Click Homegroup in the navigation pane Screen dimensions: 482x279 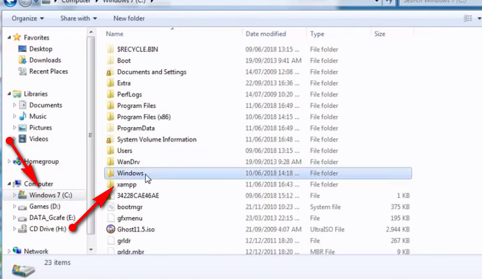pos(42,161)
